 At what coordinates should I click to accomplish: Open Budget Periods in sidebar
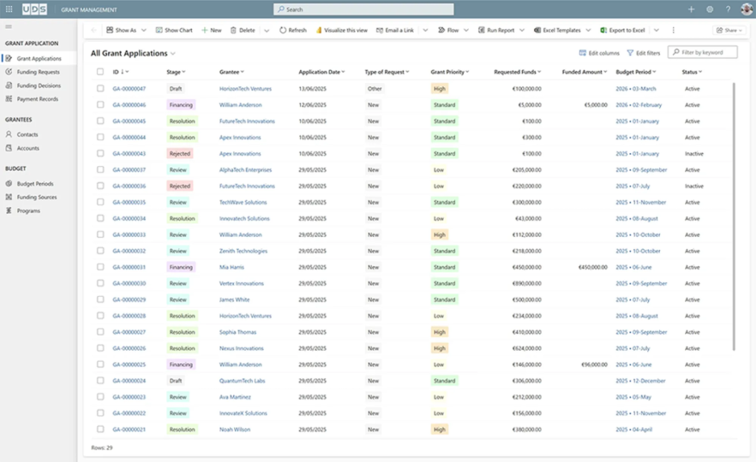tap(35, 183)
